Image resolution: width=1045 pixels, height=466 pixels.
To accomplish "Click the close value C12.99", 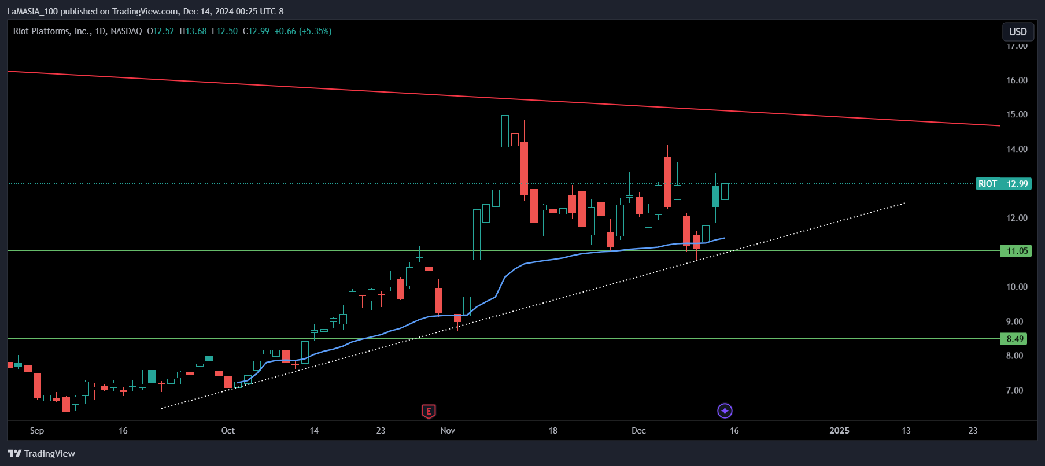I will 256,31.
